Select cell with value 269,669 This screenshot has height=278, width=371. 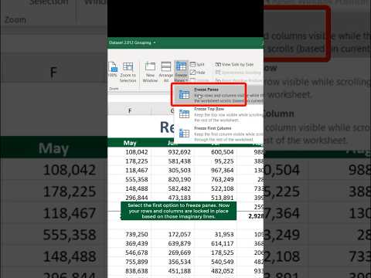click(174, 253)
